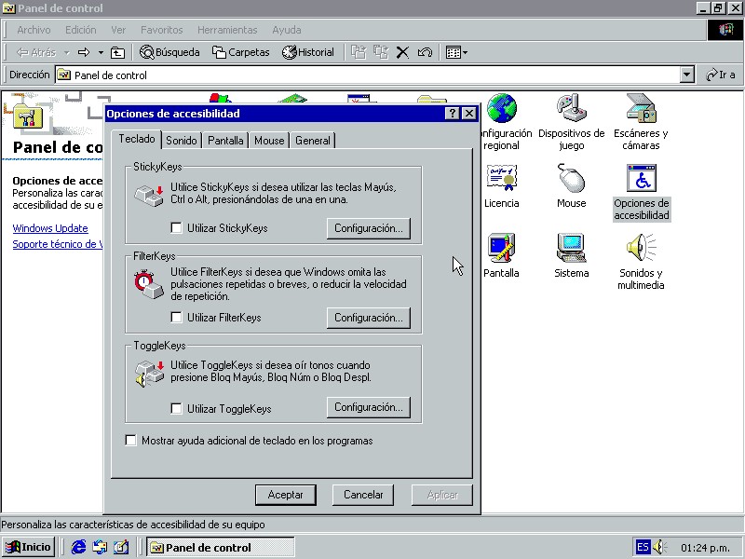The height and width of the screenshot is (559, 745).
Task: Open the Back history dropdown arrow
Action: pos(67,52)
